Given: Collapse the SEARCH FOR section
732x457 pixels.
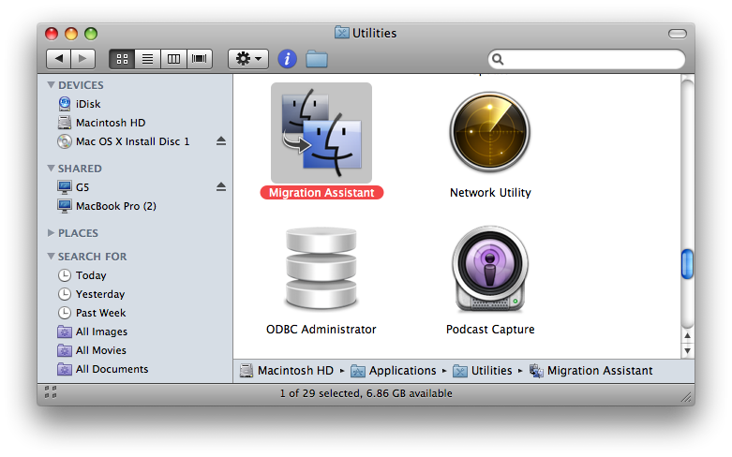Looking at the screenshot, I should point(51,256).
